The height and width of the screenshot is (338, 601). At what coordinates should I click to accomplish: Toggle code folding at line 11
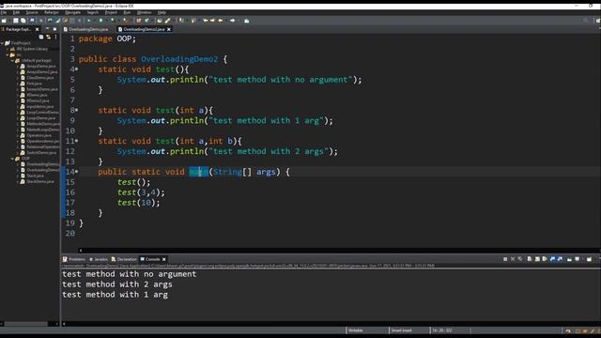click(77, 141)
